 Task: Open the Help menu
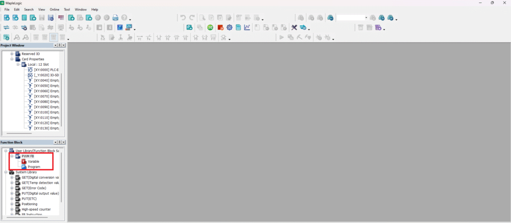[x=94, y=9]
